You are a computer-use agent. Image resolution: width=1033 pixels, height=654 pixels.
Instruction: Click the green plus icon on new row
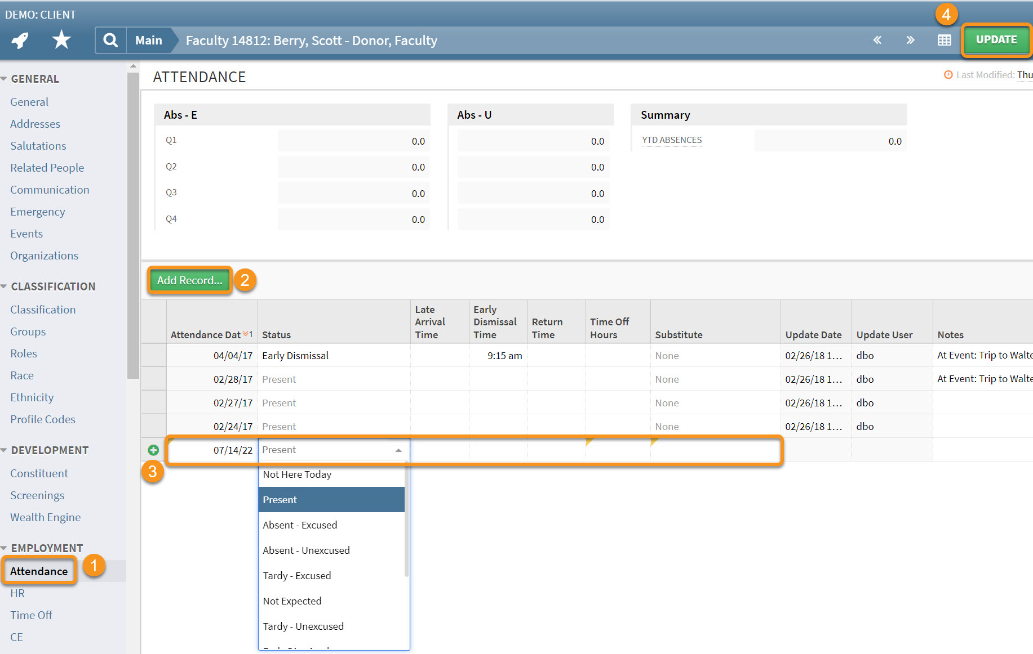(x=153, y=450)
